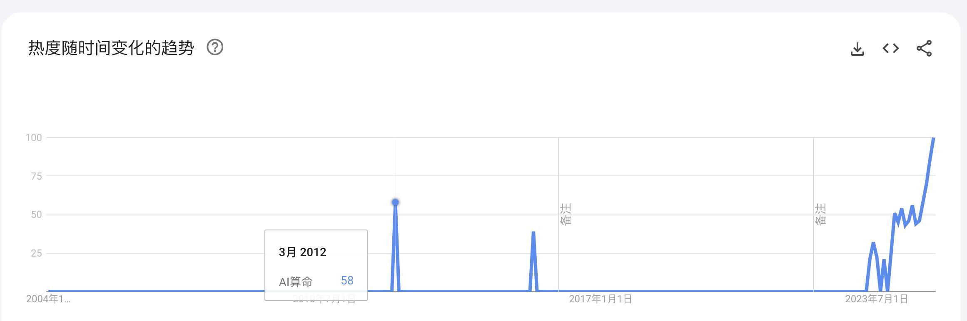Click the 2004年1… x-axis label
Screen dimensions: 967x321
click(x=48, y=299)
